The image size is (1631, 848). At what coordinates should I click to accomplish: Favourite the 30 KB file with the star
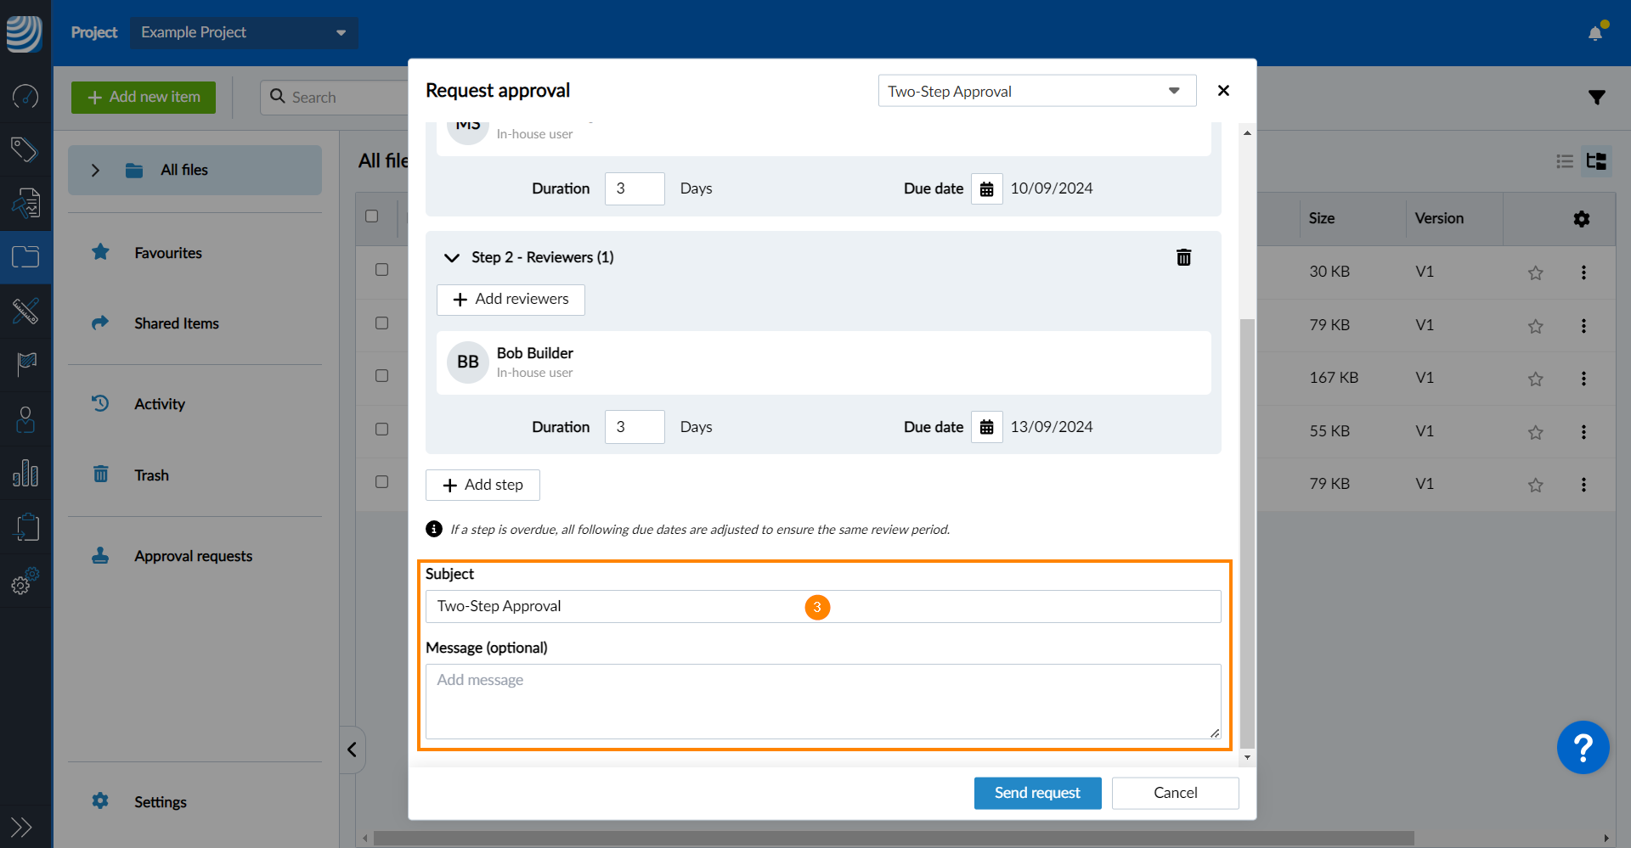tap(1535, 272)
